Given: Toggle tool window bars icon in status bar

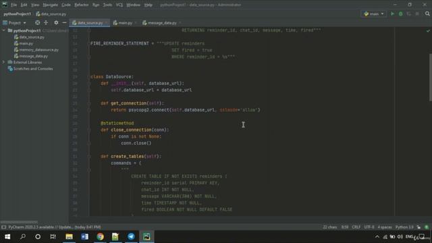Looking at the screenshot, I should 3,227.
